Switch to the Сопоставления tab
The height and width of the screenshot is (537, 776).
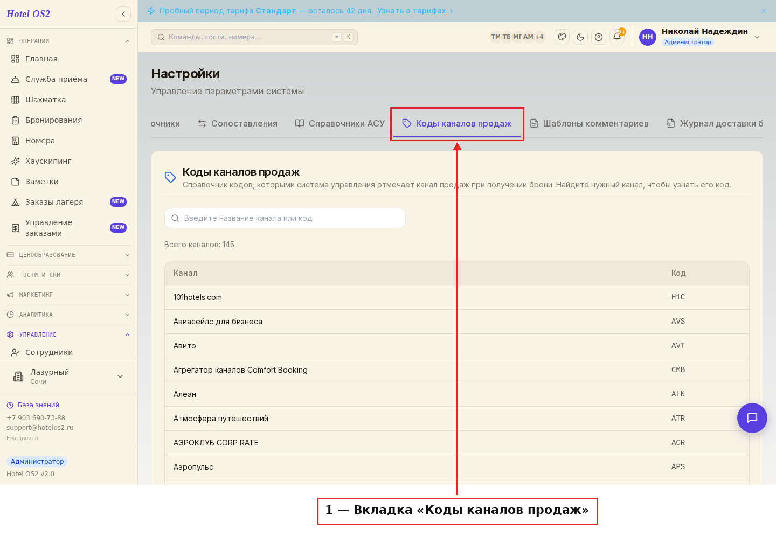tap(237, 123)
